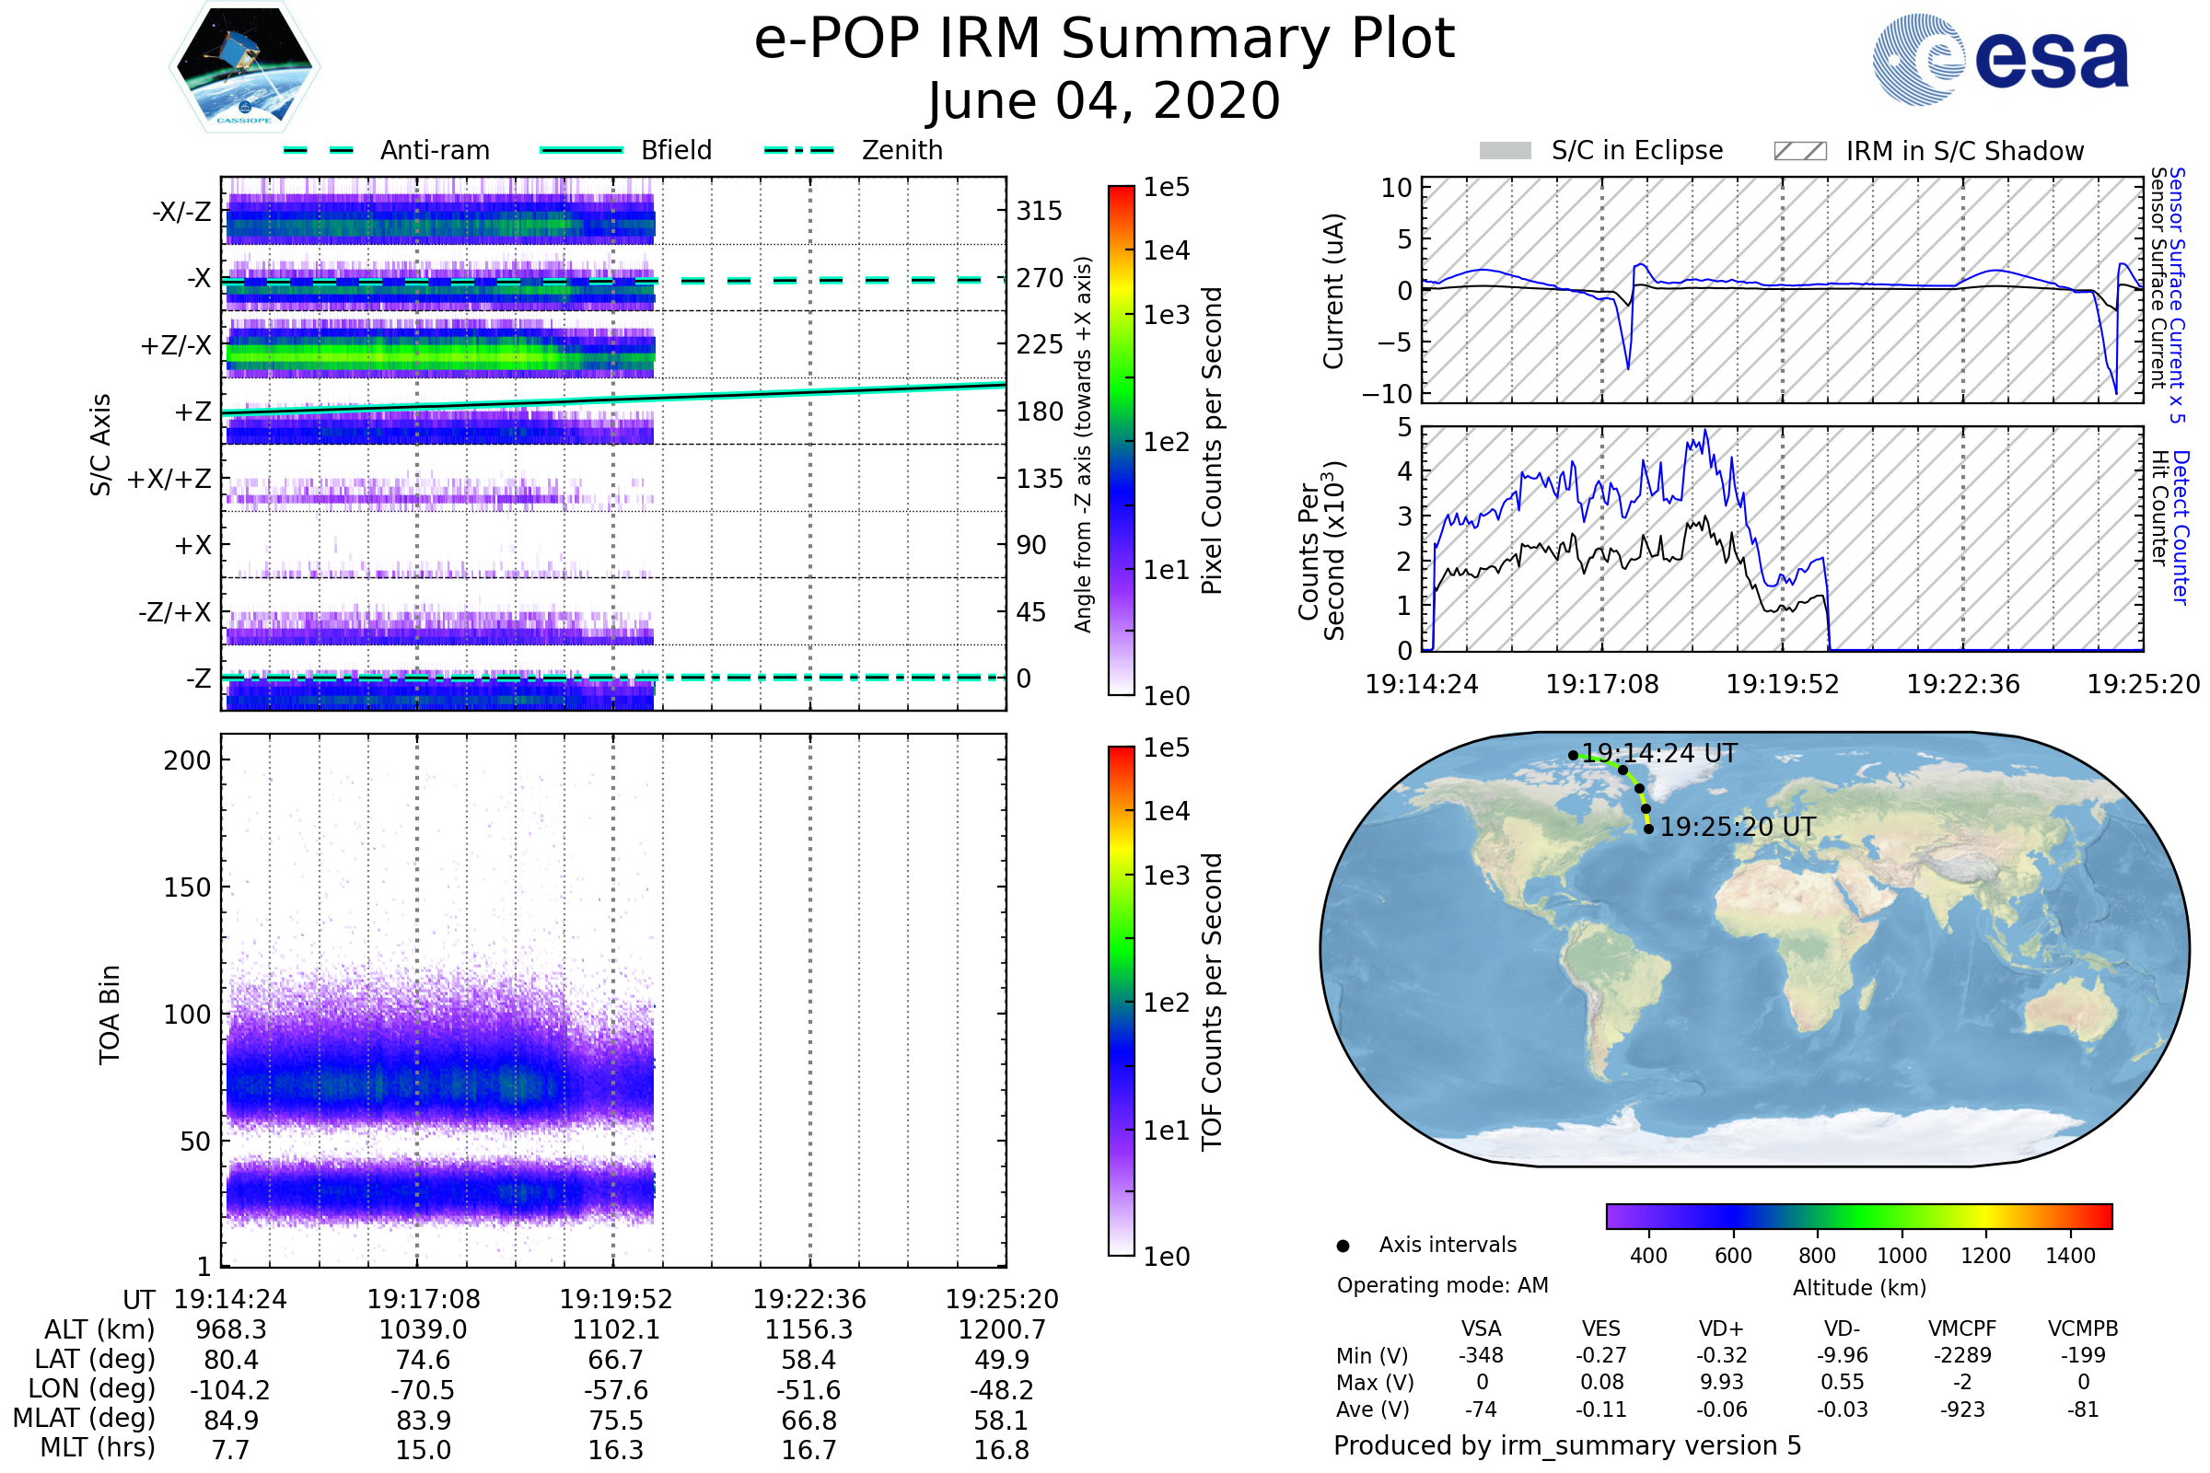Click the TOF Counts per Second colorbar

pyautogui.click(x=1121, y=1001)
